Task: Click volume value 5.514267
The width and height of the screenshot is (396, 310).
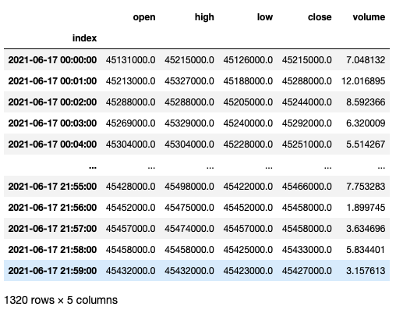Action: (366, 144)
